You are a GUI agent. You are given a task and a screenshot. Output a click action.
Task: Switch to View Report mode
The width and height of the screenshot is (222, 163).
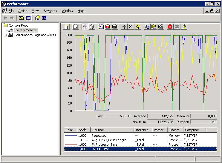[x=114, y=27]
